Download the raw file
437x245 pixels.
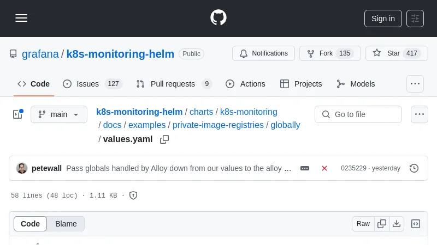tap(397, 224)
